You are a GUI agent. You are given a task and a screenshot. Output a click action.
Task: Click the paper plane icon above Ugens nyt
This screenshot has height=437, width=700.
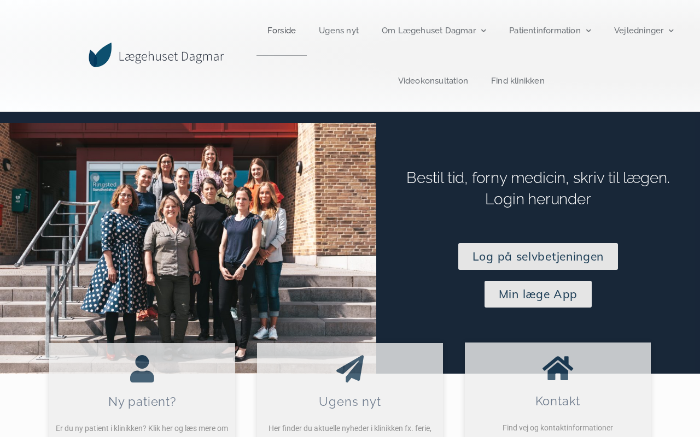tap(350, 369)
